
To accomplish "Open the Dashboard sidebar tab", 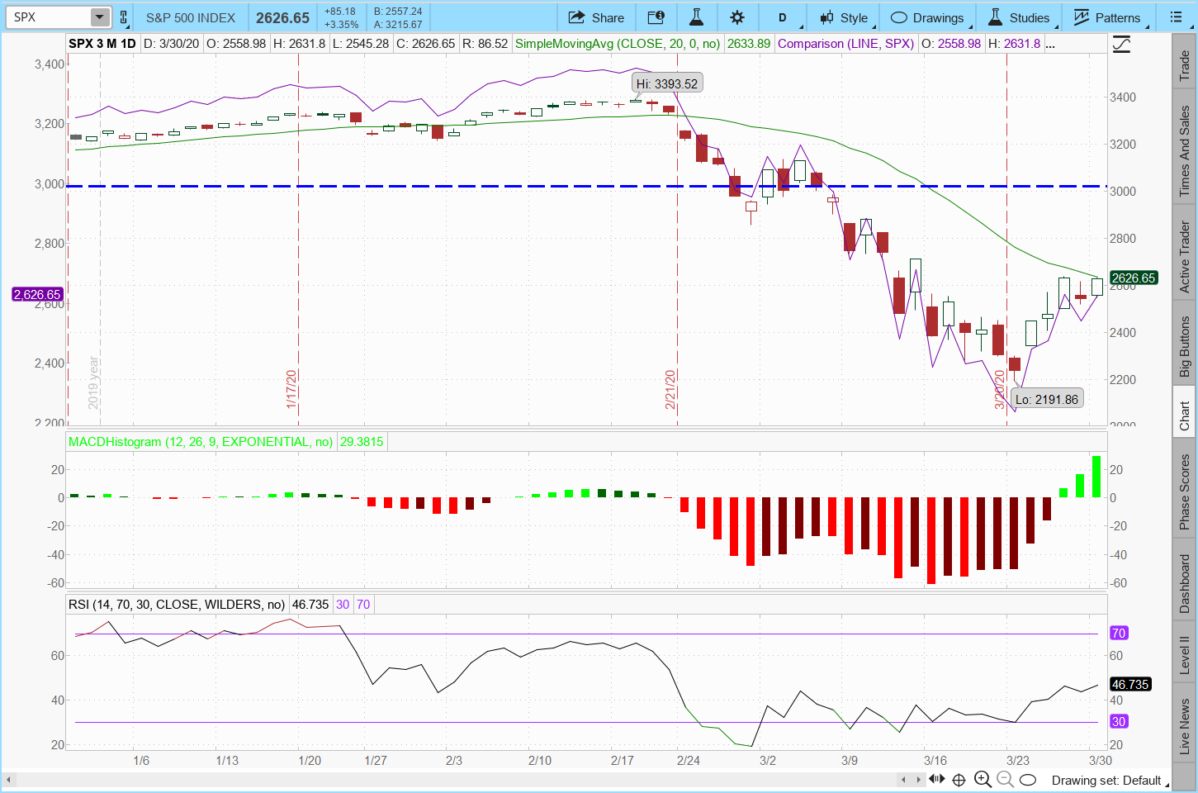I will [1185, 580].
